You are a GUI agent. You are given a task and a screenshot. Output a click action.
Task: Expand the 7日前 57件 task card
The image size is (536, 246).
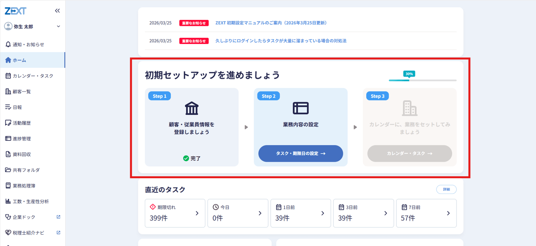tap(426, 213)
